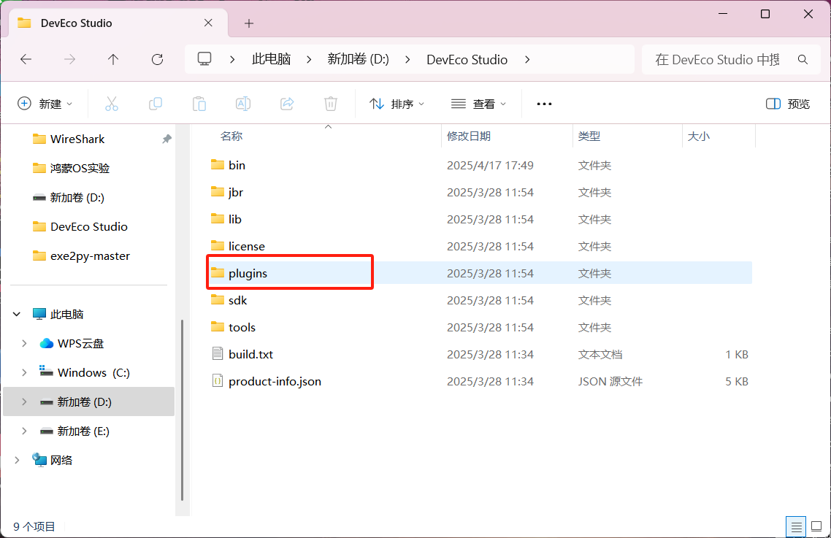The width and height of the screenshot is (831, 538).
Task: Sort by the 修改日期 column header
Action: [469, 137]
